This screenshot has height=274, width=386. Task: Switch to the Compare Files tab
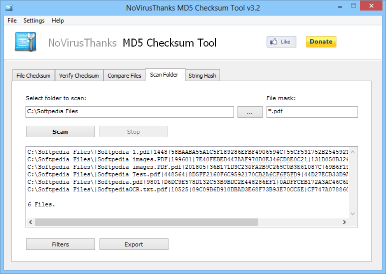[124, 76]
